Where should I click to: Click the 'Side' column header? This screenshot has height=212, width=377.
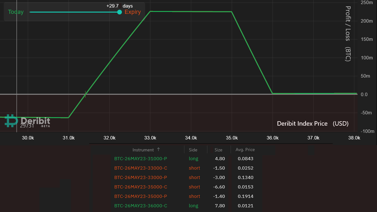pyautogui.click(x=193, y=149)
